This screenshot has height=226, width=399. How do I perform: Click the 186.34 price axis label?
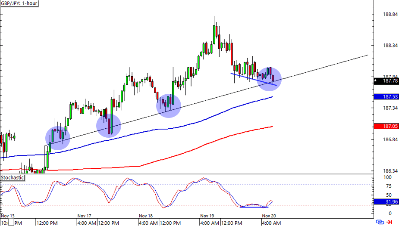pyautogui.click(x=390, y=171)
